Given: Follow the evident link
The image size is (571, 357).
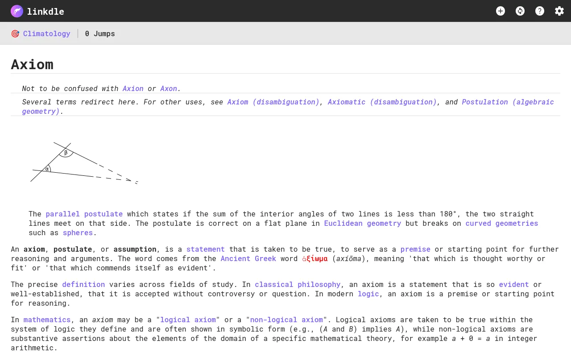Looking at the screenshot, I should tap(514, 284).
